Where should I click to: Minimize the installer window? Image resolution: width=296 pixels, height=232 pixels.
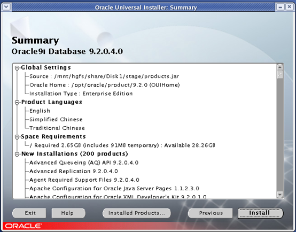(281, 7)
